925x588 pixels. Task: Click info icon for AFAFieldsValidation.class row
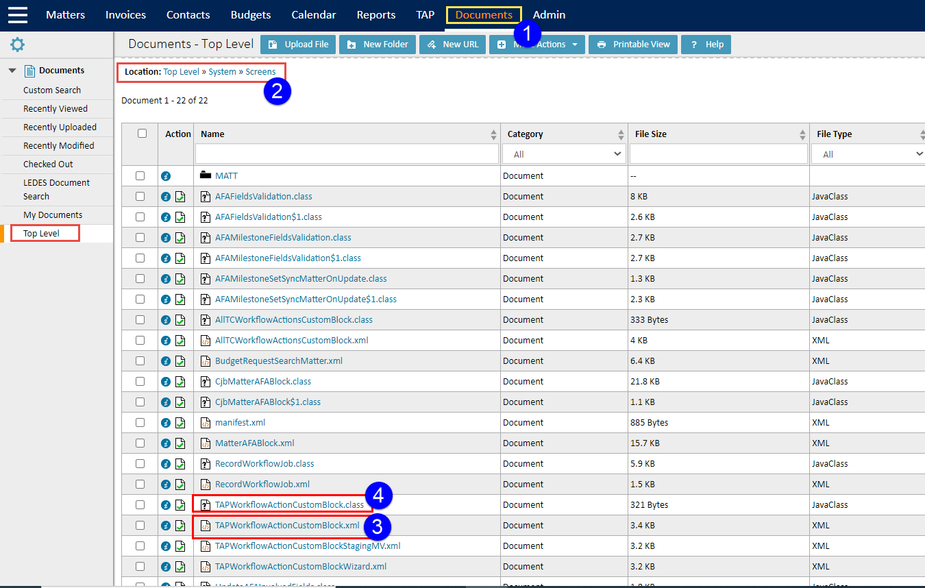pos(166,197)
